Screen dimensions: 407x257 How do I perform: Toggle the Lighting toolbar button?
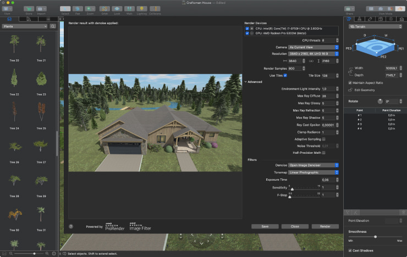tap(142, 9)
